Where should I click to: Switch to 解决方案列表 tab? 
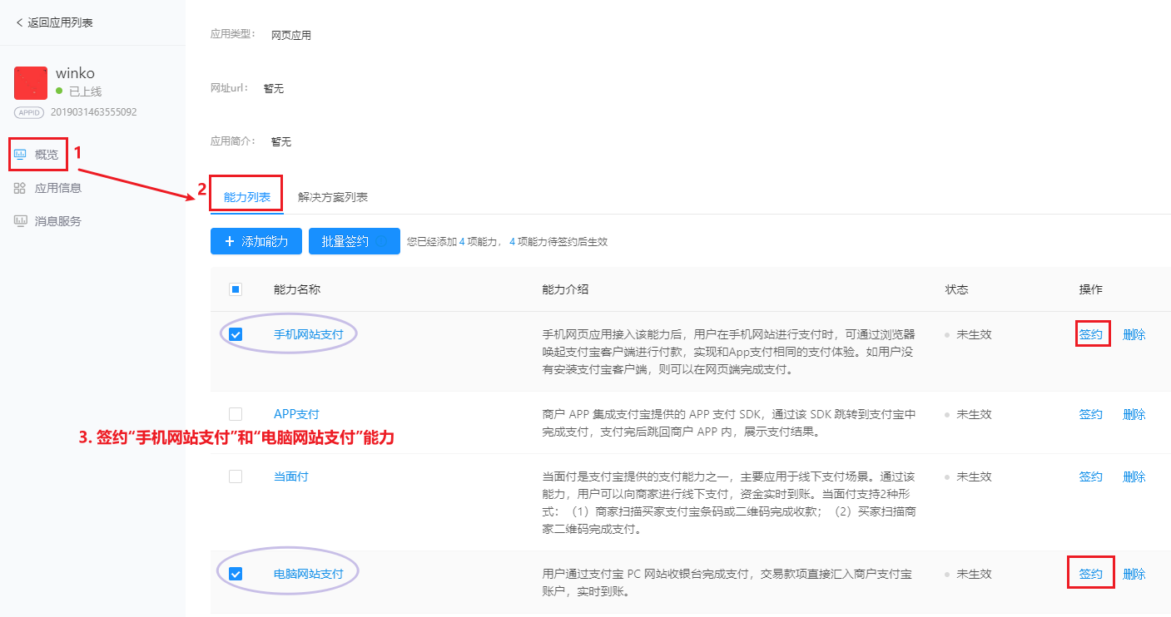coord(333,197)
